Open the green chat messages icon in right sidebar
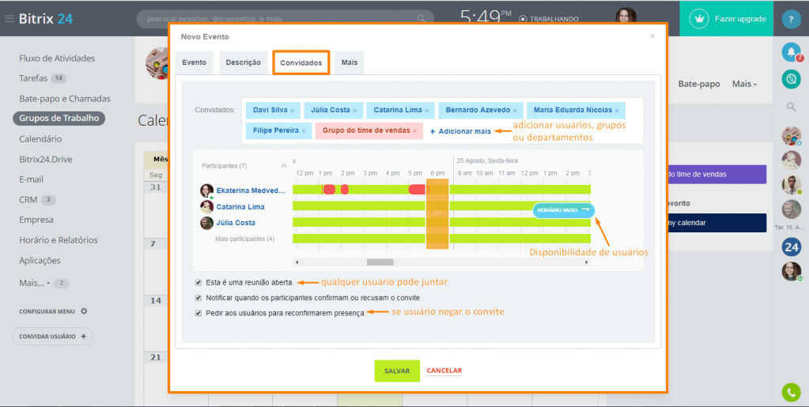The image size is (809, 407). [x=791, y=79]
